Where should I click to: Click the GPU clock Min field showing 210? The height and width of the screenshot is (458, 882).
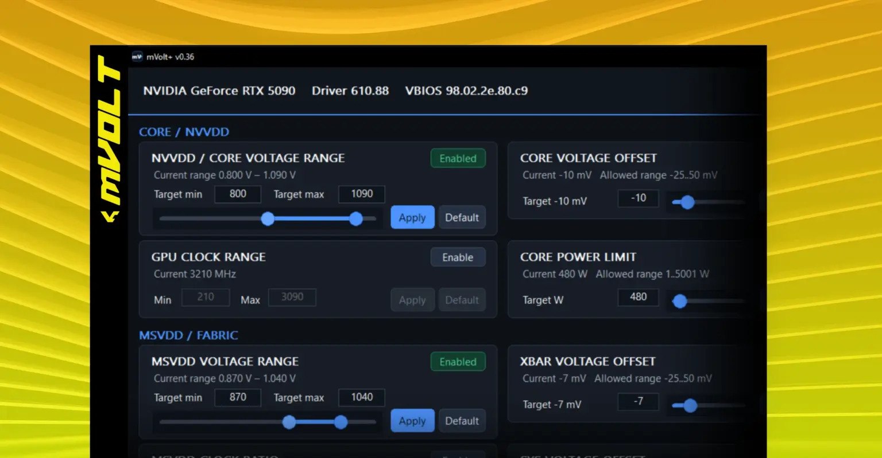[206, 297]
